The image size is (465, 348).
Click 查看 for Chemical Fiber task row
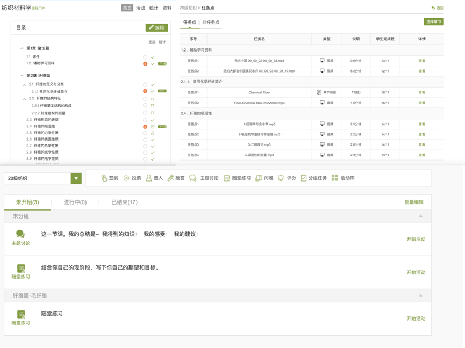pos(421,92)
